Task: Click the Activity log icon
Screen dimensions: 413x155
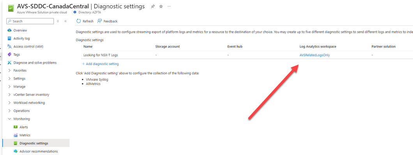Action: click(x=9, y=38)
